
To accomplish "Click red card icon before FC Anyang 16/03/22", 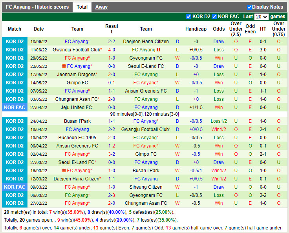I will tap(64, 171).
